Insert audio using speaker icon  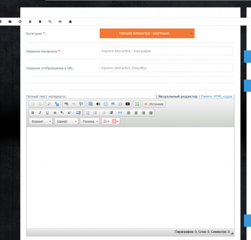tap(98, 104)
